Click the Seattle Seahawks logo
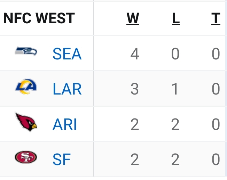 point(26,51)
